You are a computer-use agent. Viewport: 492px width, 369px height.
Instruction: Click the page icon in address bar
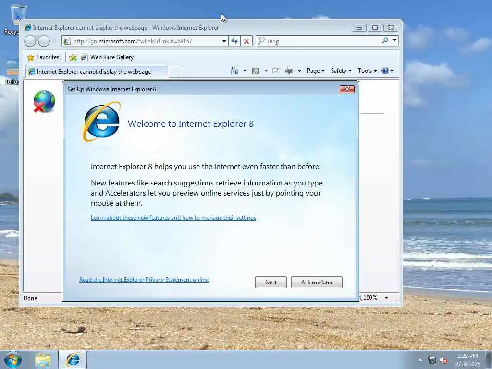[x=66, y=41]
